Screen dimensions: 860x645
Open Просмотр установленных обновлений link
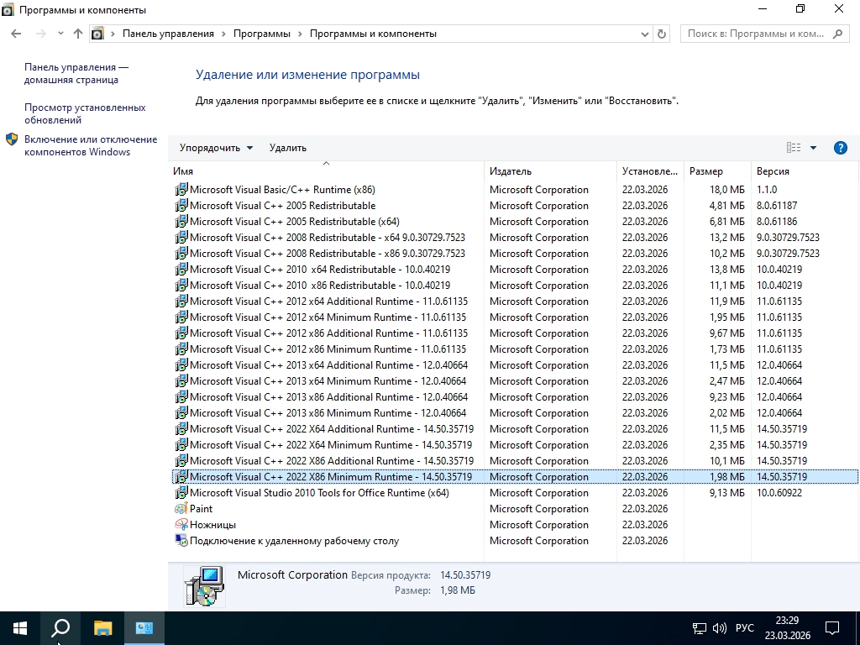[x=85, y=113]
